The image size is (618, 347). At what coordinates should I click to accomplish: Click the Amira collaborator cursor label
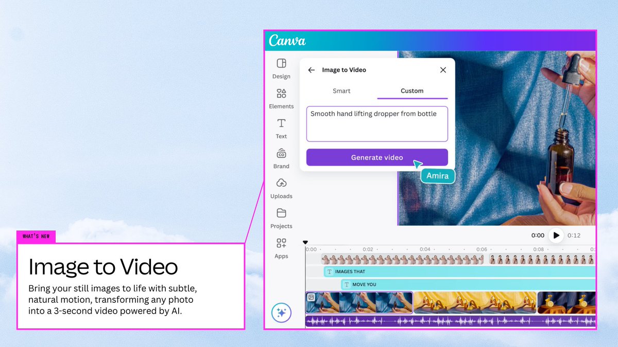point(438,176)
